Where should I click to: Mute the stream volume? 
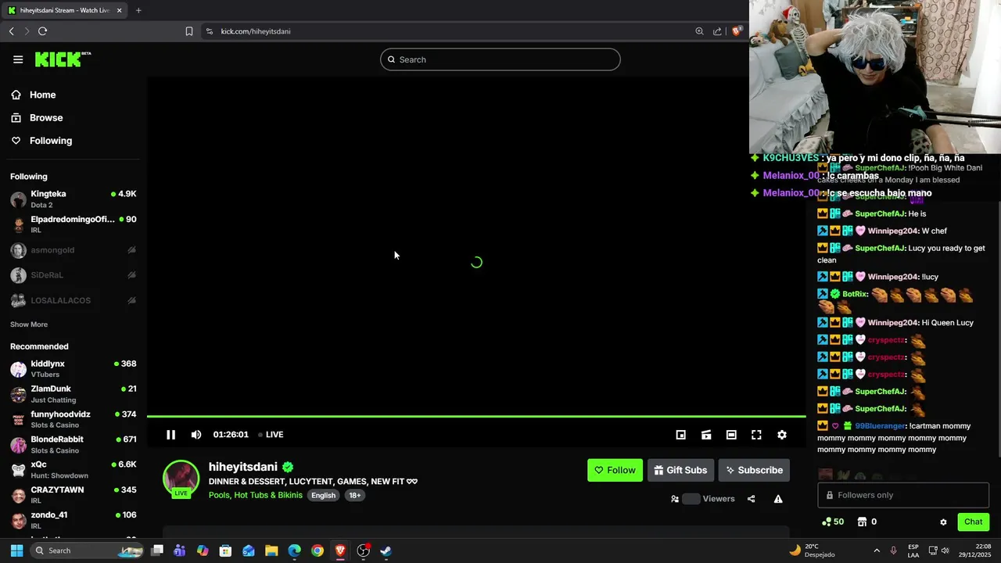tap(196, 435)
